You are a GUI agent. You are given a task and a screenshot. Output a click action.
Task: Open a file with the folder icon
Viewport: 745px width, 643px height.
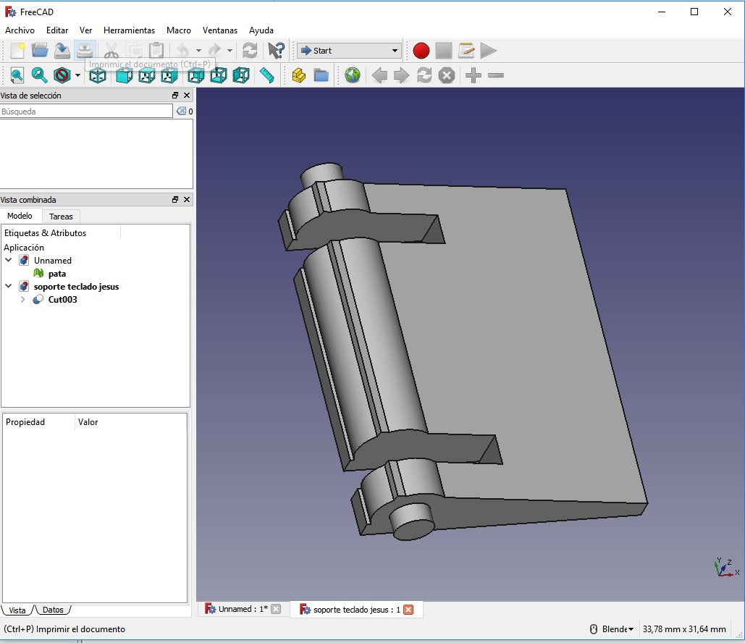(x=40, y=51)
